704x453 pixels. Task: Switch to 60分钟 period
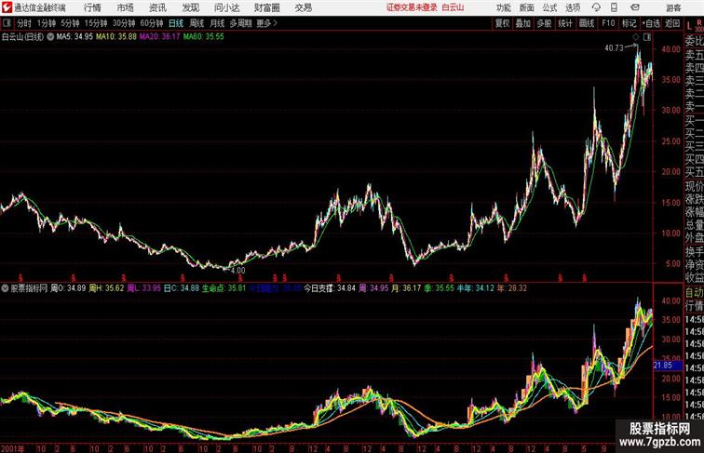coord(152,23)
